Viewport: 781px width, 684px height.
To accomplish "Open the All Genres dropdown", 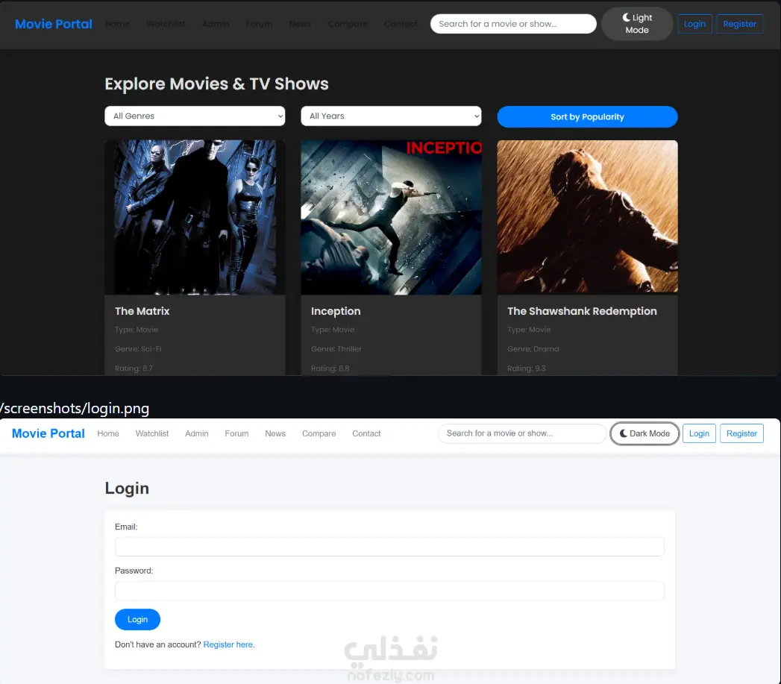I will click(195, 116).
